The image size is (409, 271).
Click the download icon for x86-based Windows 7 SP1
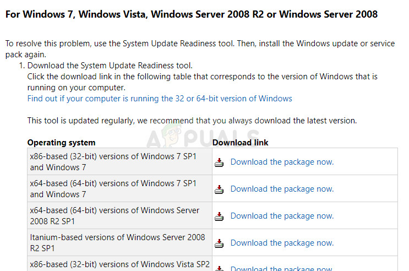219,162
